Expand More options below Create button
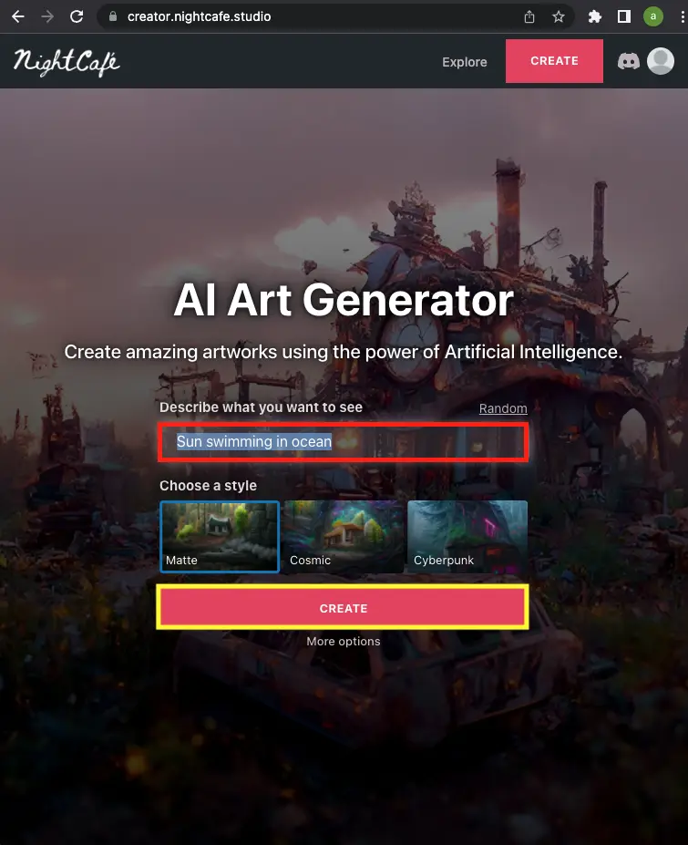The width and height of the screenshot is (688, 845). tap(344, 642)
